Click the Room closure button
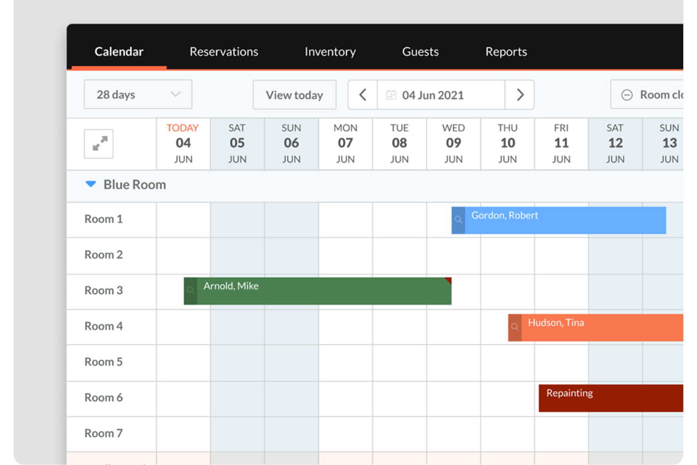 647,95
